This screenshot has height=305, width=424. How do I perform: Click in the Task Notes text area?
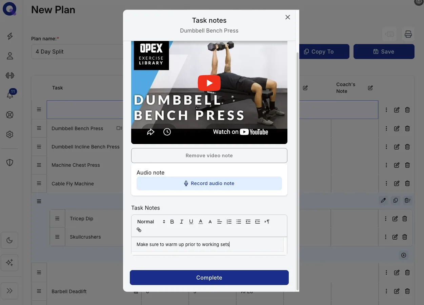pyautogui.click(x=207, y=244)
